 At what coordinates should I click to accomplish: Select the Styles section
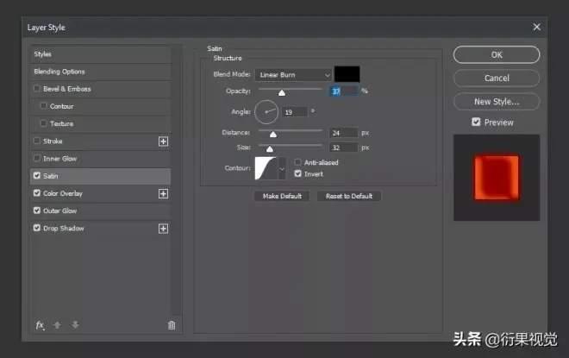pyautogui.click(x=101, y=54)
